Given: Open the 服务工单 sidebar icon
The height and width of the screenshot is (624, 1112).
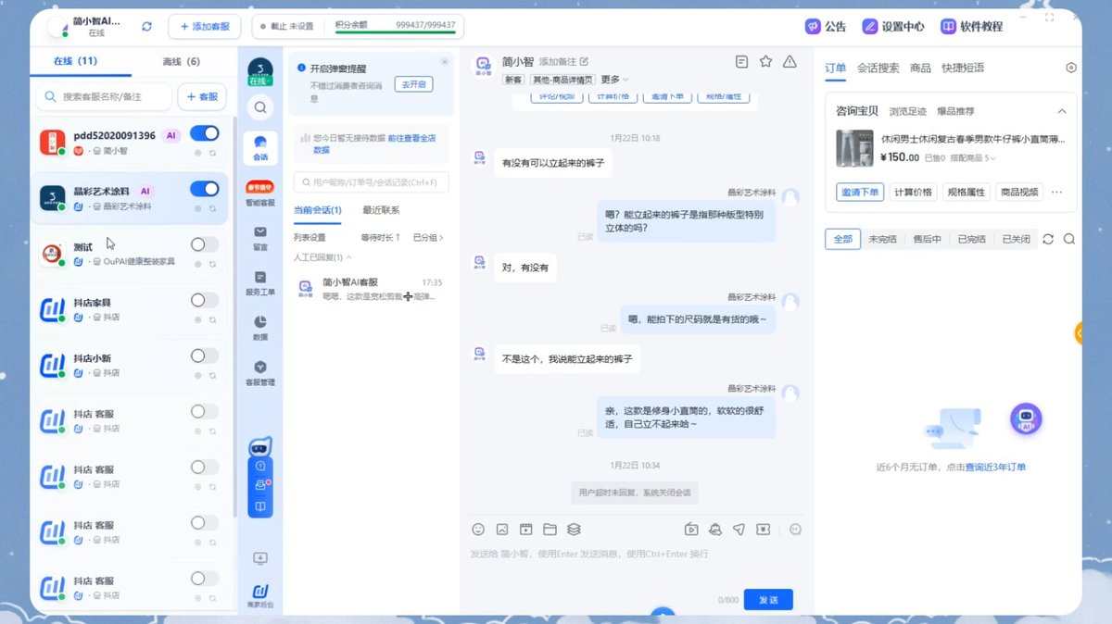Looking at the screenshot, I should [x=260, y=282].
